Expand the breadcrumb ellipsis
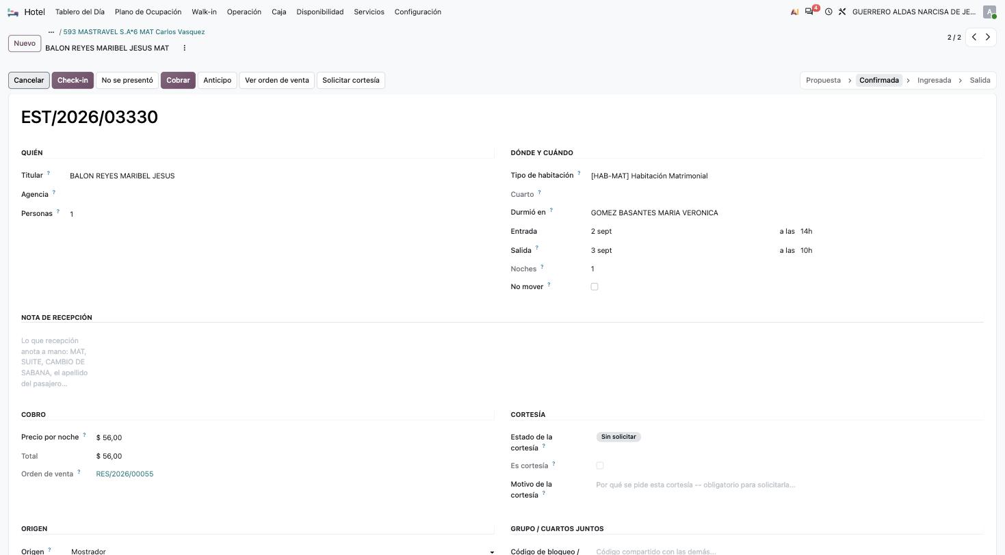 click(51, 32)
